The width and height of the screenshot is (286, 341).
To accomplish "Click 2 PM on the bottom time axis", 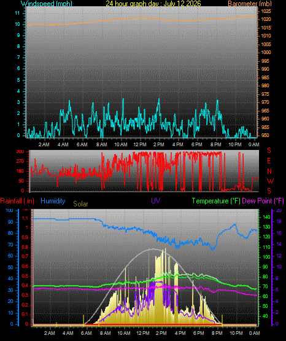I will tap(161, 333).
